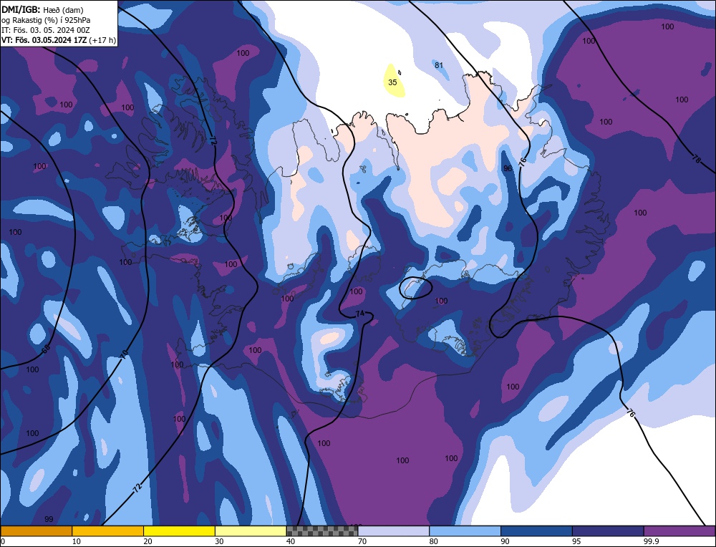
Task: Click the purple legend swatch above 99.9
Action: (679, 531)
